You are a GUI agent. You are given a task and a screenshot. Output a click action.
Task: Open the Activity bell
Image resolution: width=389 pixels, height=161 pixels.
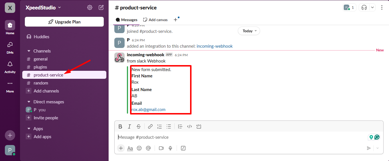(10, 67)
